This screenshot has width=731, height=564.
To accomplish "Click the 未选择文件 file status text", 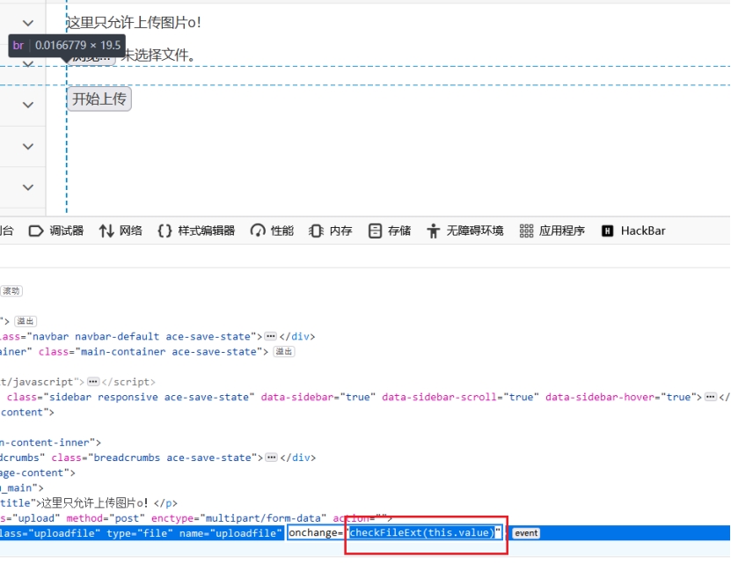I will click(158, 55).
